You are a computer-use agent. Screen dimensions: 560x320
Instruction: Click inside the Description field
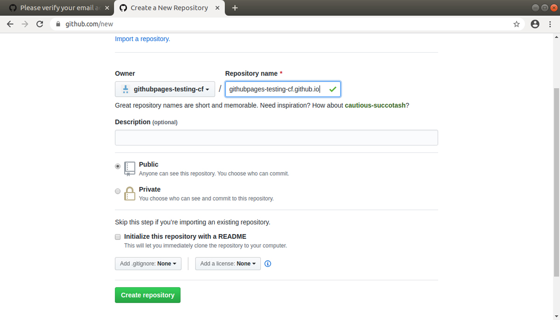pyautogui.click(x=276, y=137)
